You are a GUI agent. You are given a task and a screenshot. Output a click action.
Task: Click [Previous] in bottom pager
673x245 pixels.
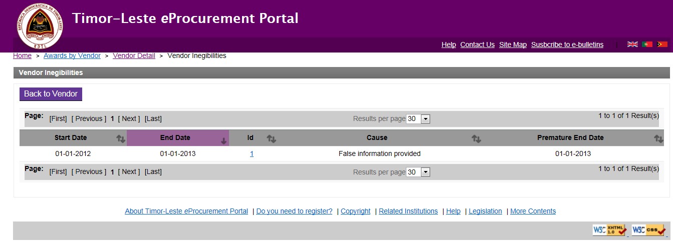[x=89, y=171]
